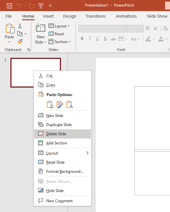Open Format Background from context menu

click(x=63, y=171)
